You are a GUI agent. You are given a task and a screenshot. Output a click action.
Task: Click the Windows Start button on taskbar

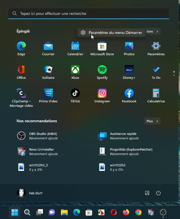coord(15,212)
